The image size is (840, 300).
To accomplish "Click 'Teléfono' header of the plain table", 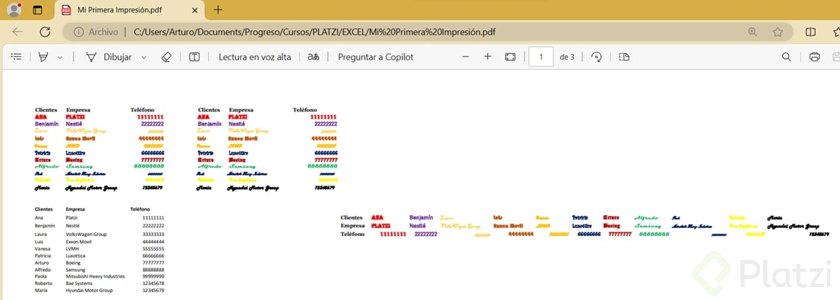I will (x=140, y=209).
